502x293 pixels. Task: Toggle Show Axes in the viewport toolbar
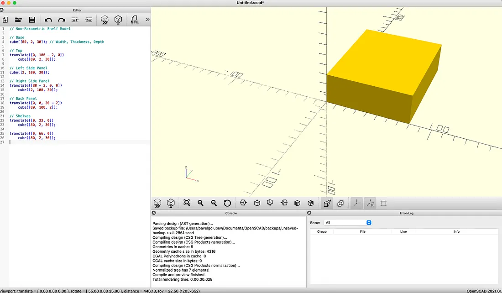click(x=356, y=203)
